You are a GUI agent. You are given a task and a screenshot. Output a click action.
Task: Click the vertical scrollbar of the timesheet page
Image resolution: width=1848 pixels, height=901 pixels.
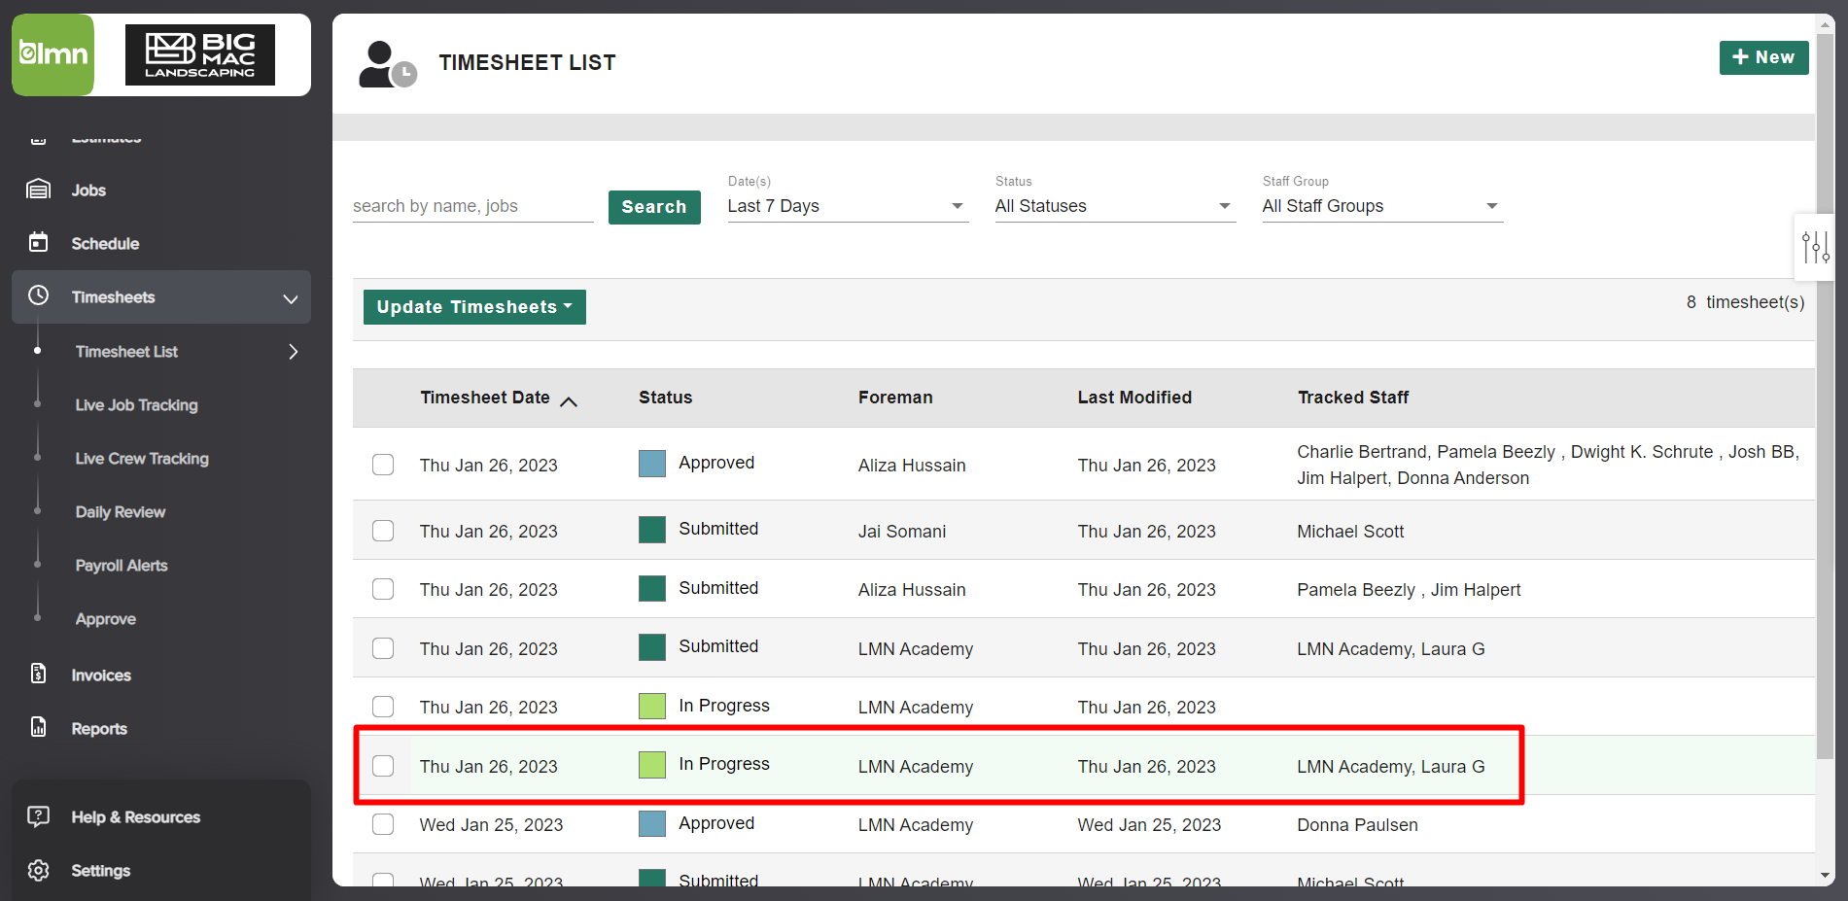pos(1826,396)
